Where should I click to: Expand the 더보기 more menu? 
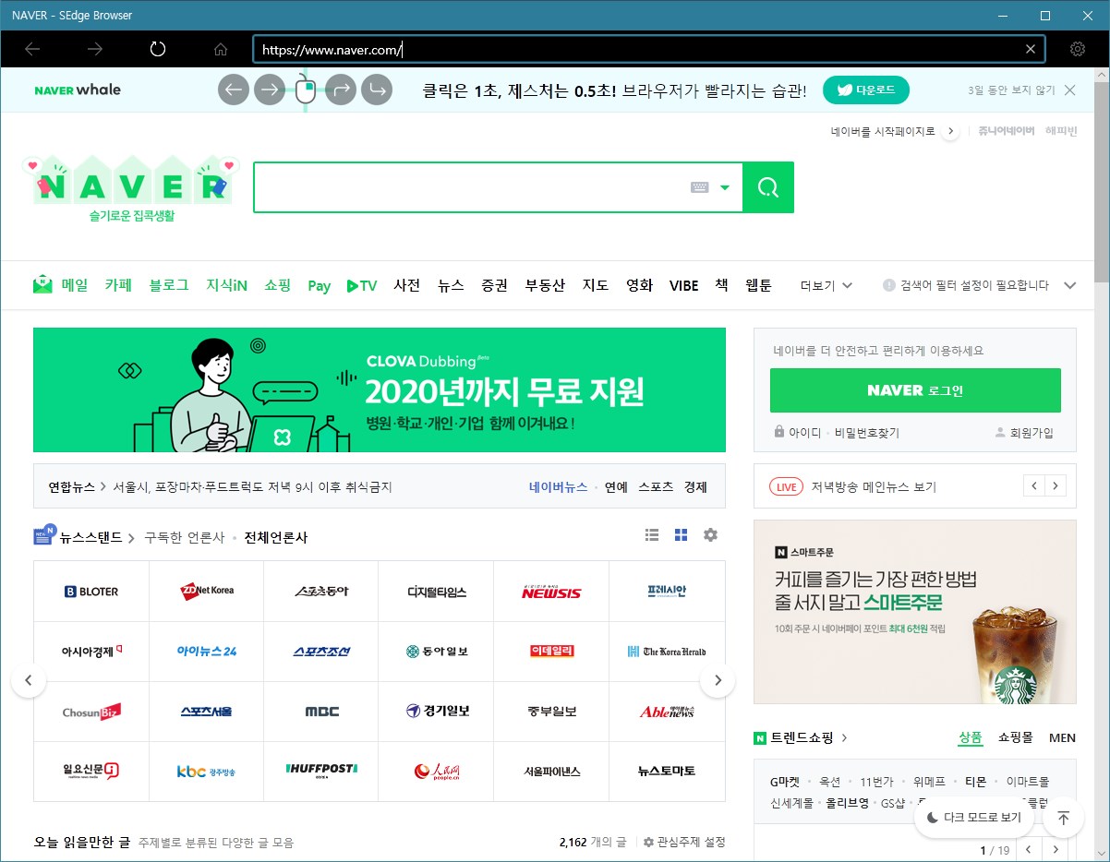pyautogui.click(x=826, y=286)
